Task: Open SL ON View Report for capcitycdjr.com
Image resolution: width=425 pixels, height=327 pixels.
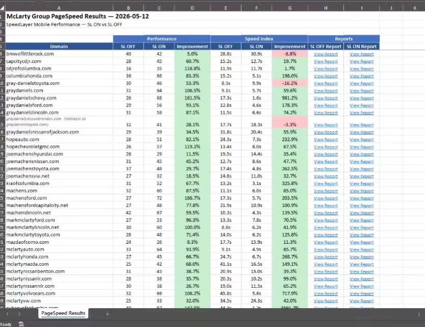Action: pos(361,61)
